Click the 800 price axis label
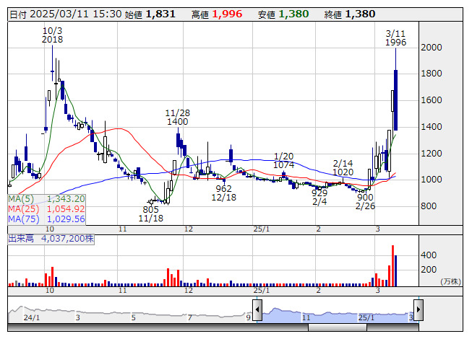Screen dimensions: 472x339 [x=429, y=206]
